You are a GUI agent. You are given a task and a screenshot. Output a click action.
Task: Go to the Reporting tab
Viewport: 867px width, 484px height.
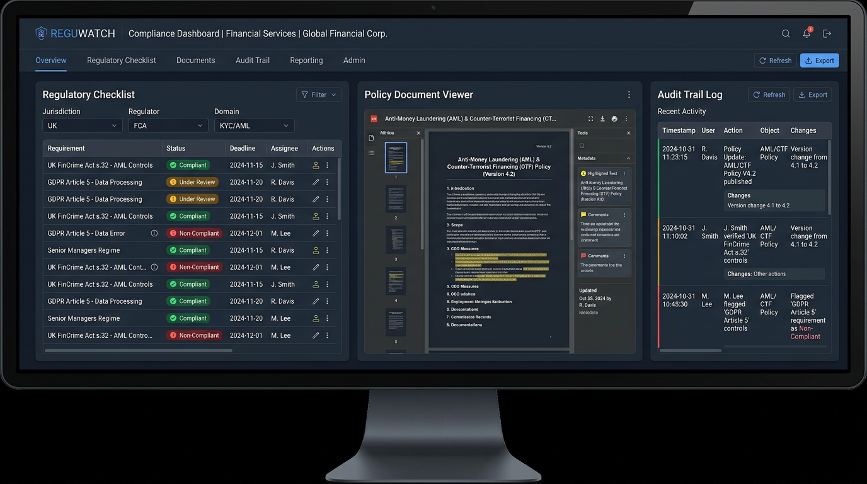306,60
